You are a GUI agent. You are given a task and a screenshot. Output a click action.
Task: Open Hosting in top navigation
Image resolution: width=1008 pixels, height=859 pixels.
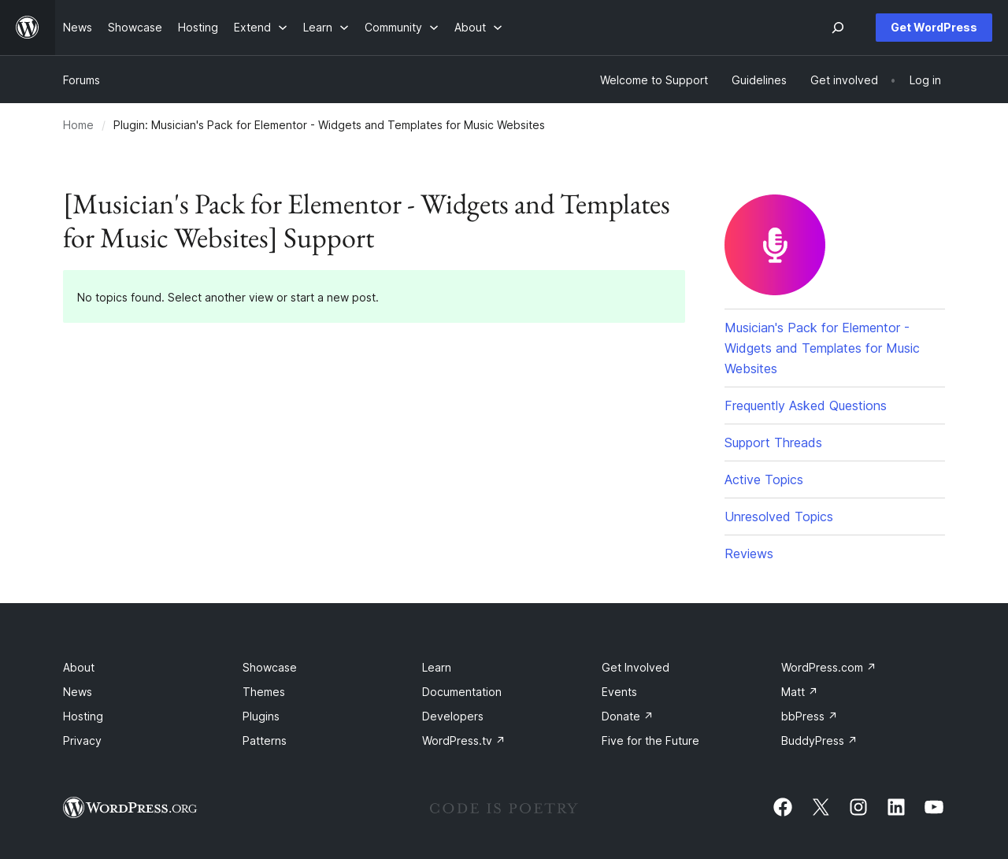point(198,28)
